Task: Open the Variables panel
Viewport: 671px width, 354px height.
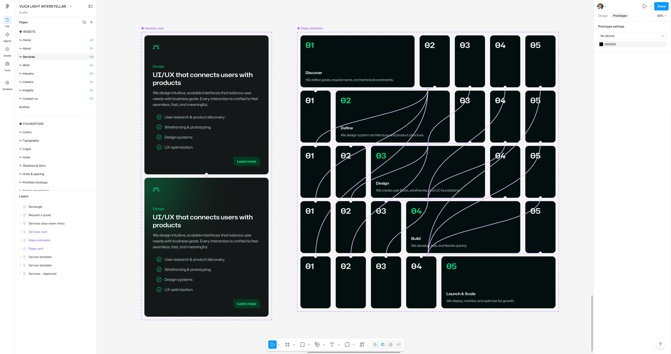Action: coord(7,85)
